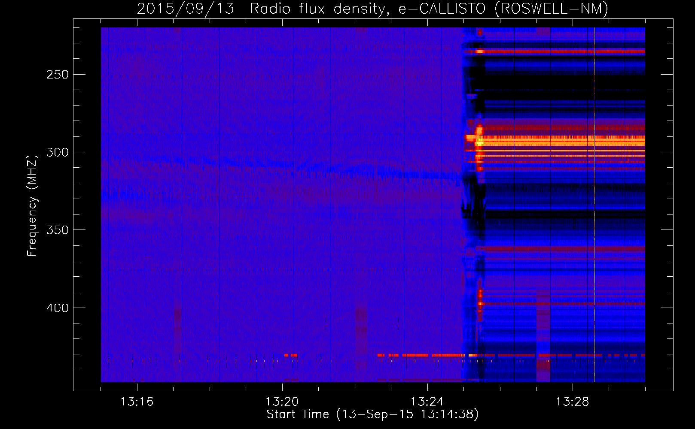Click the 13:24 time tick label
This screenshot has height=429, width=695.
[x=427, y=402]
